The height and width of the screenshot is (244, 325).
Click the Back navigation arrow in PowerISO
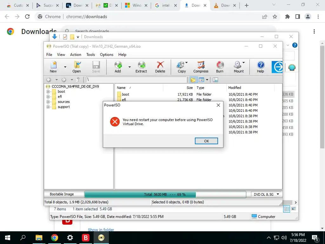[49, 80]
